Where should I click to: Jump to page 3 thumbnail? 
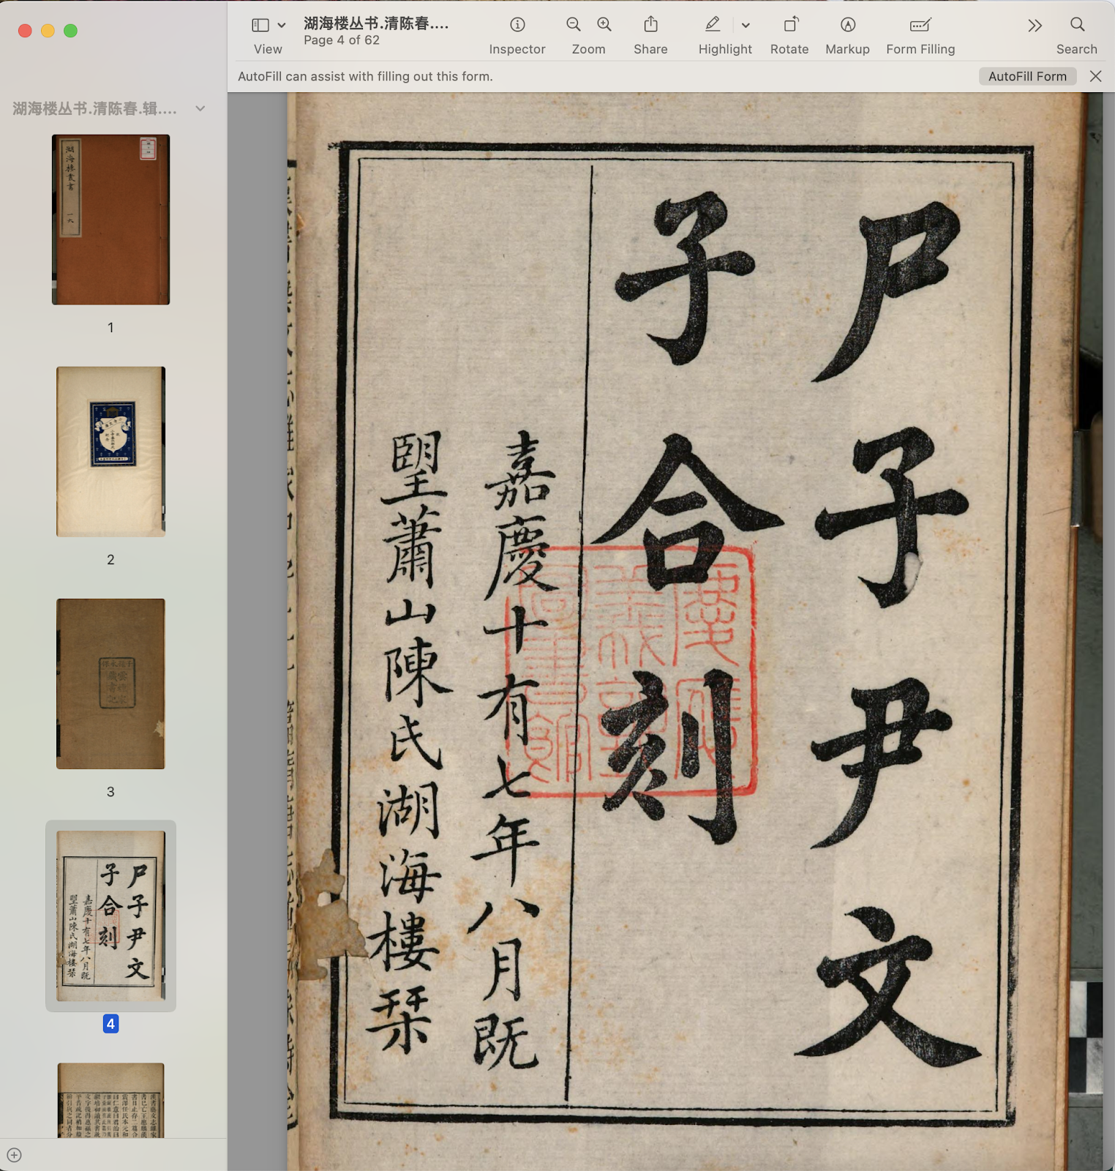tap(110, 684)
